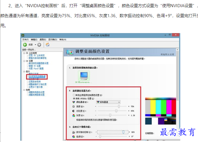The height and width of the screenshot is (142, 198).
Task: Click the Home house icon in toolbar
Action: (48, 45)
